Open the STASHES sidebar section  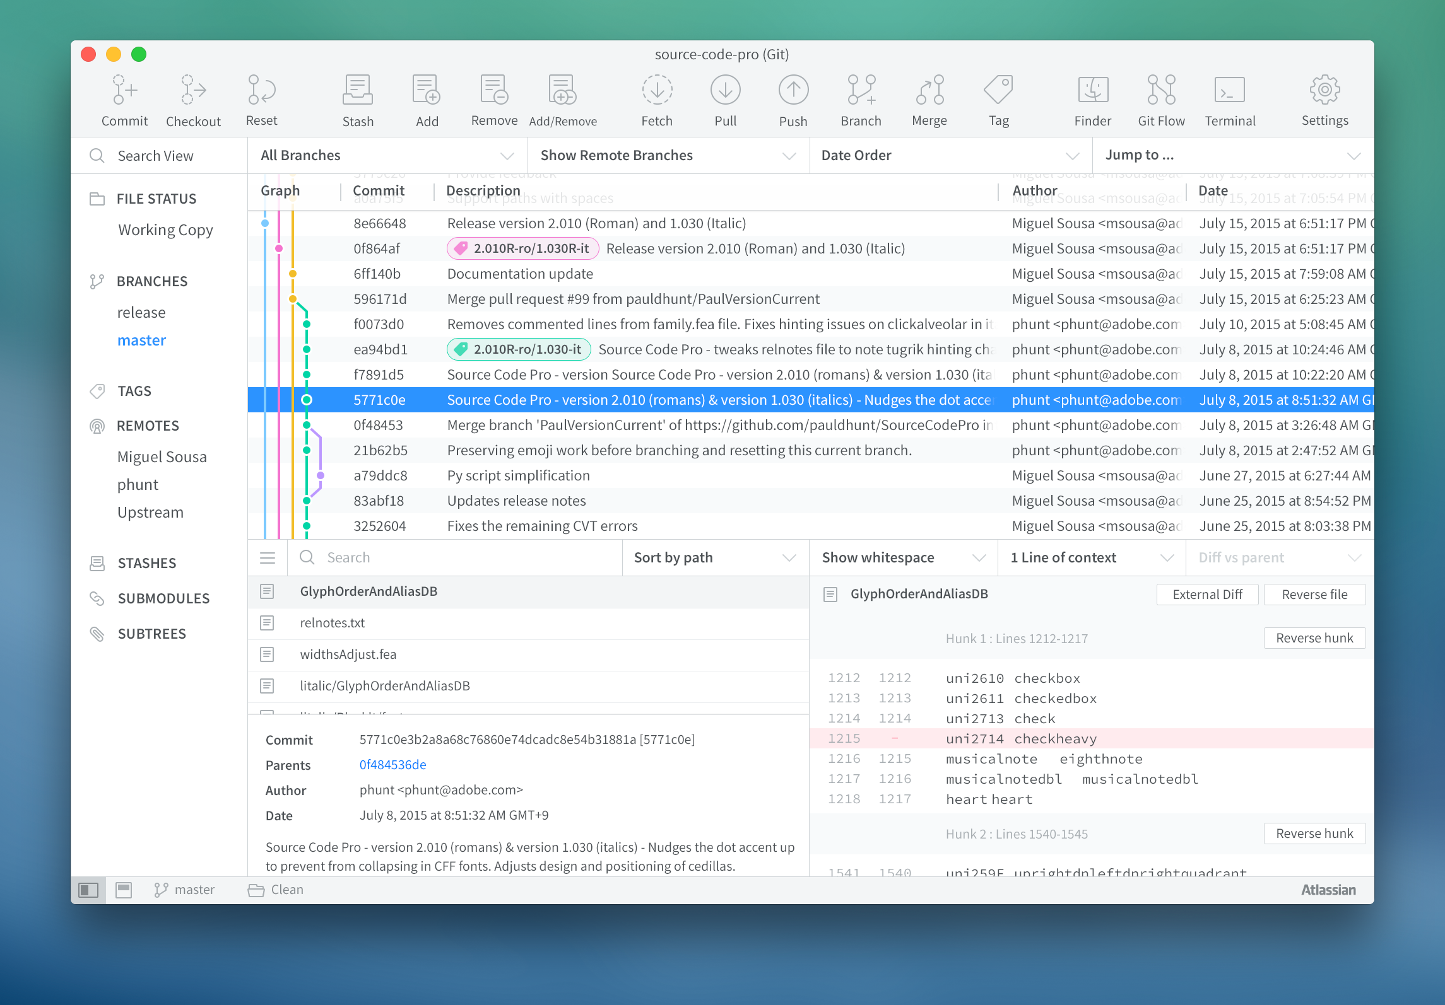click(x=146, y=563)
